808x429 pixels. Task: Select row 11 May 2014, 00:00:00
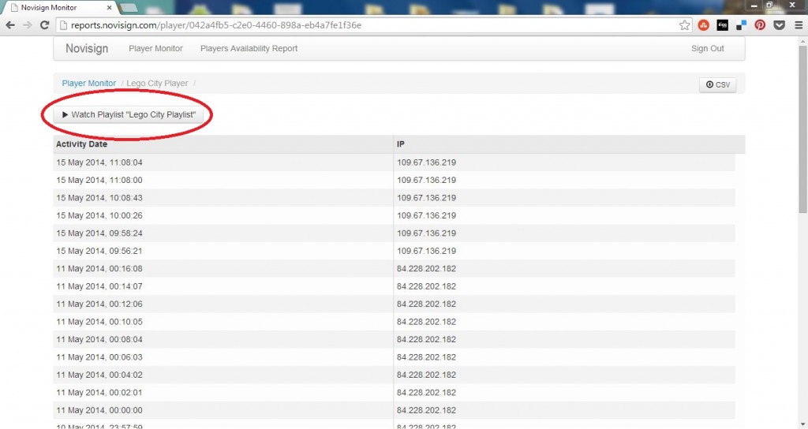(x=395, y=410)
